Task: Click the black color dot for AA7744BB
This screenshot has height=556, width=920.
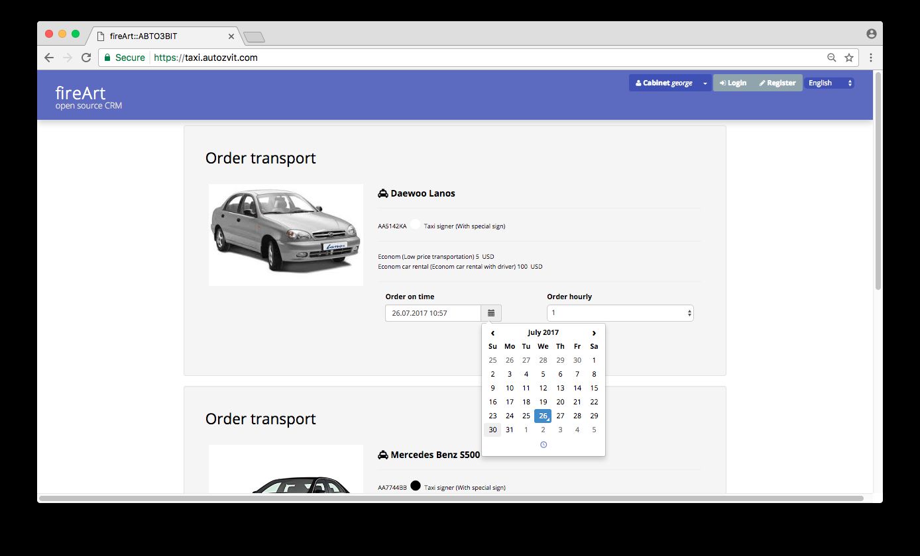Action: (x=416, y=486)
